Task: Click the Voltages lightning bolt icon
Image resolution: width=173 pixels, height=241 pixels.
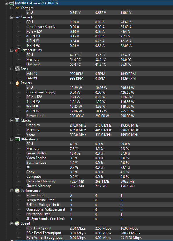Action: (x=17, y=8)
